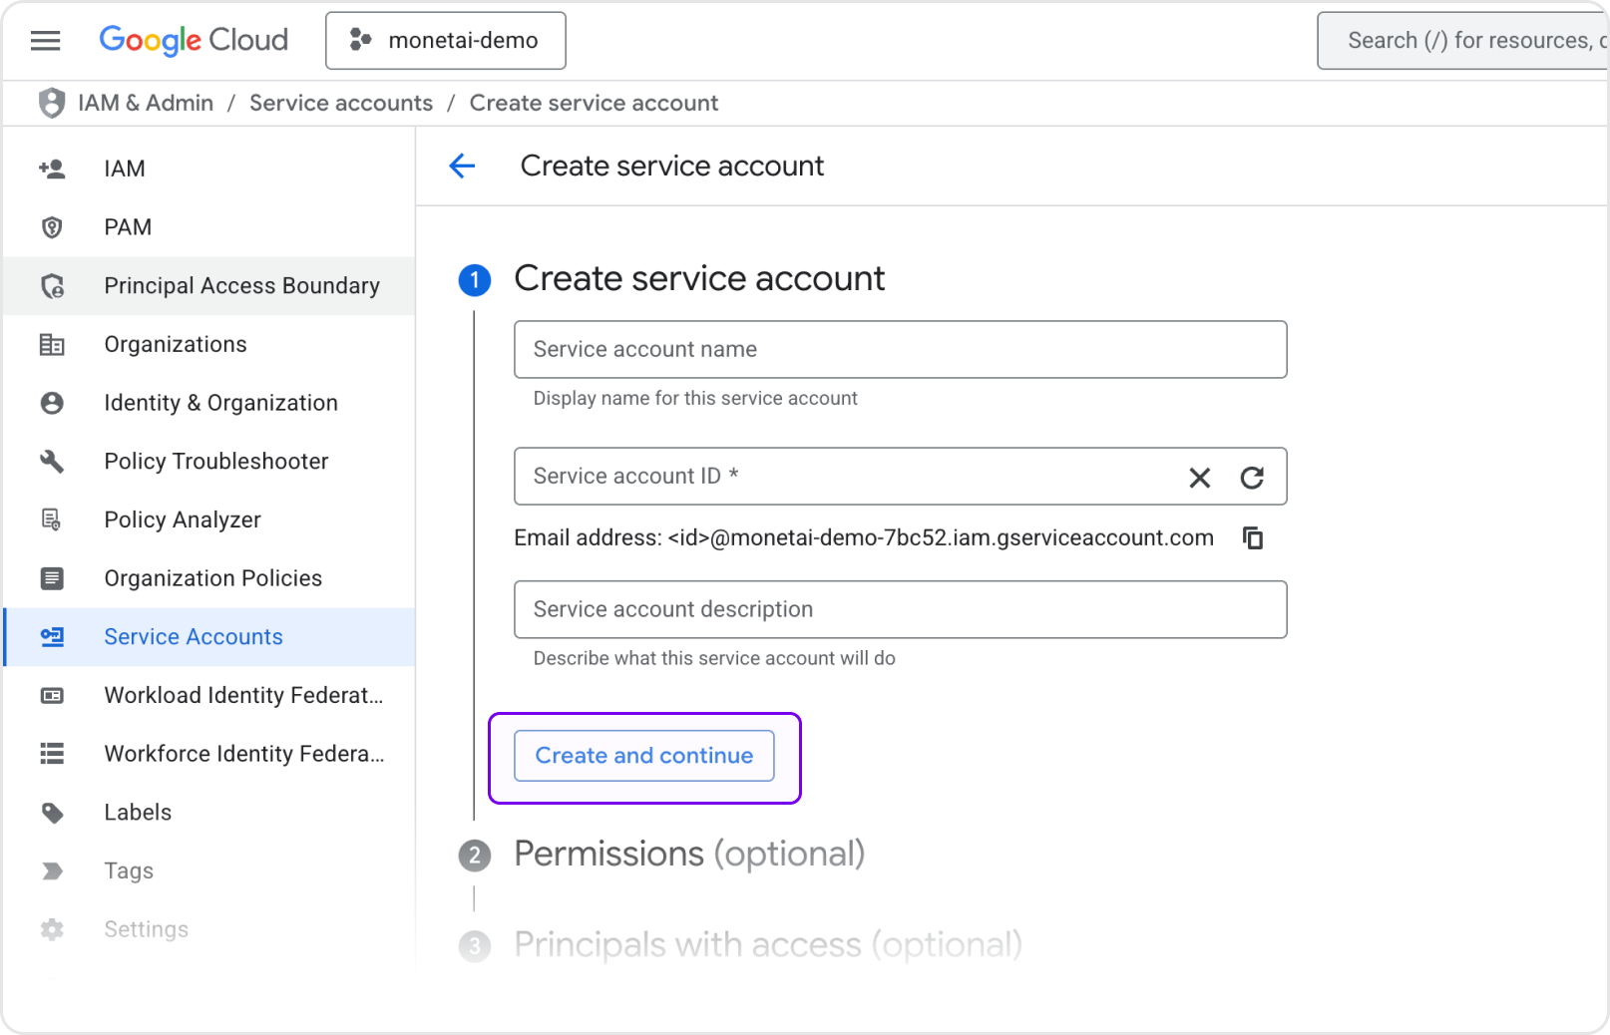Open Workload Identity Federation item
1610x1035 pixels.
[209, 696]
